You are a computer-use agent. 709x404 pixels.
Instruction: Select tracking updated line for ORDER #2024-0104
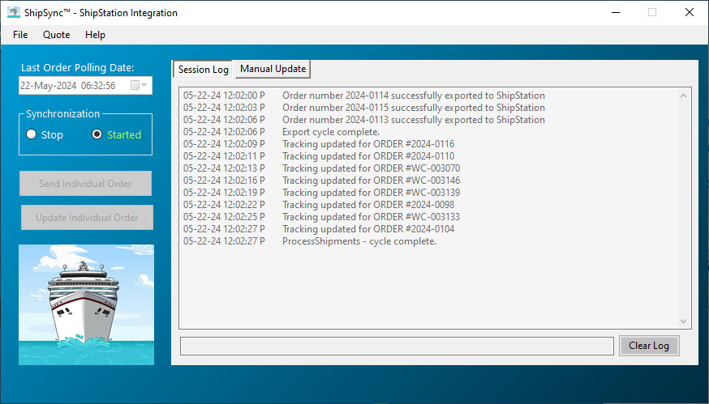[x=319, y=229]
